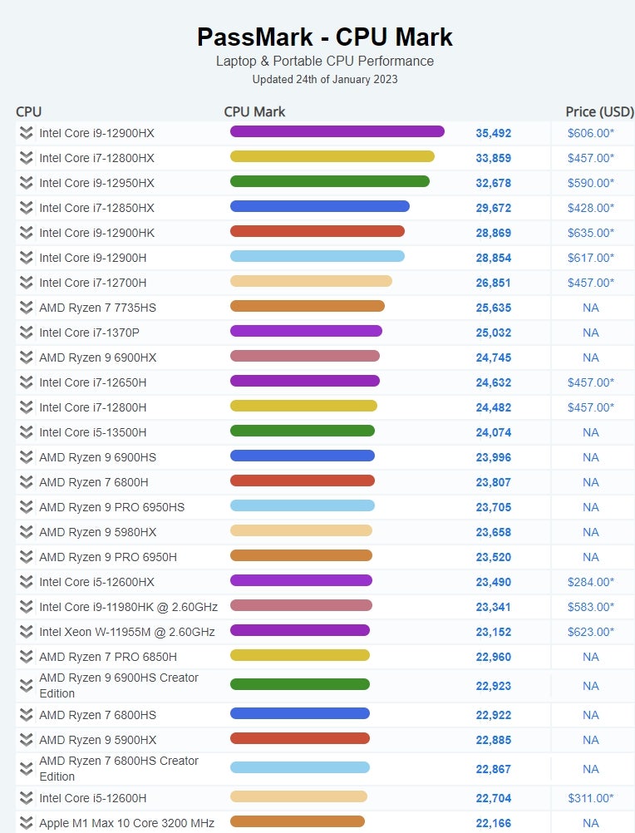Click the $428.00* price
635x833 pixels.
(x=590, y=208)
